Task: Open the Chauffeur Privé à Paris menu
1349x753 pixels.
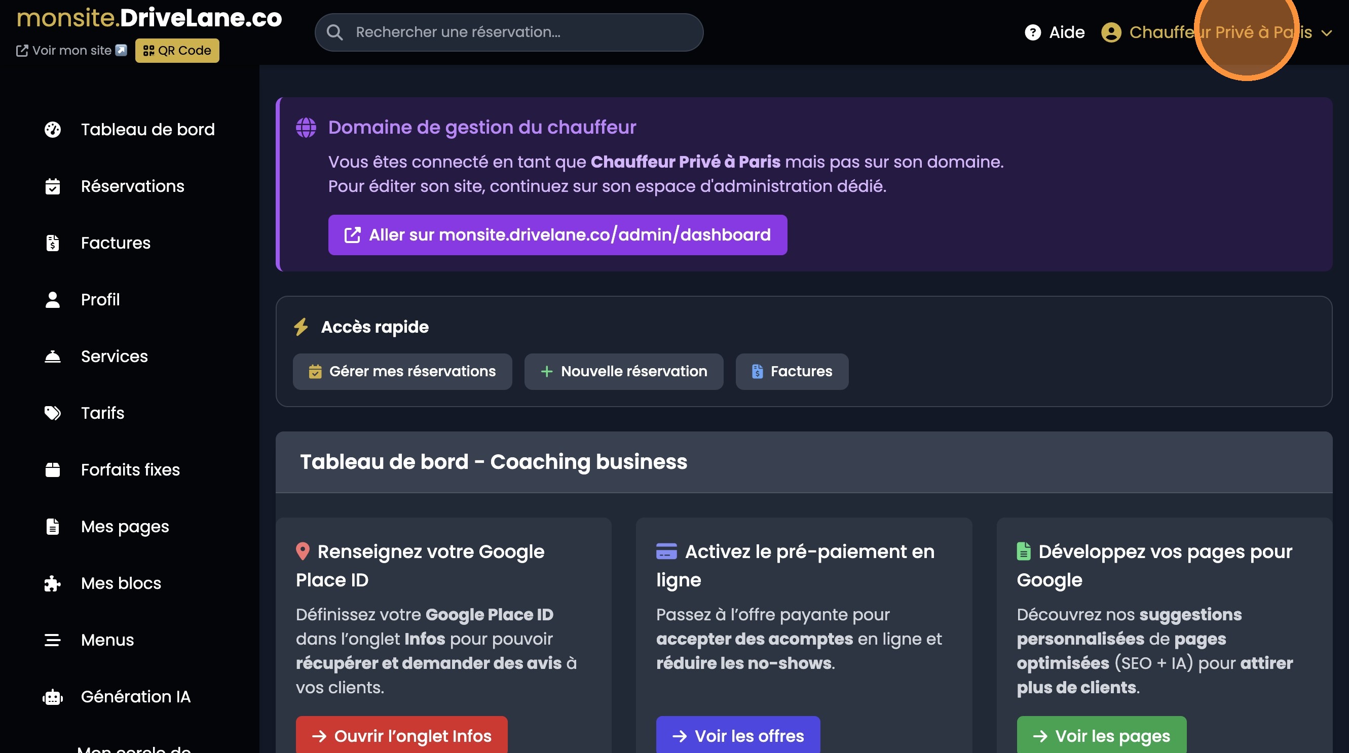Action: (x=1220, y=32)
